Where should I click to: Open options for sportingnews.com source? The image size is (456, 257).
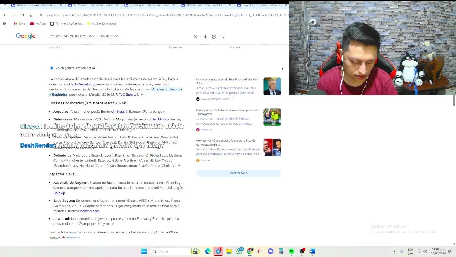(x=233, y=99)
